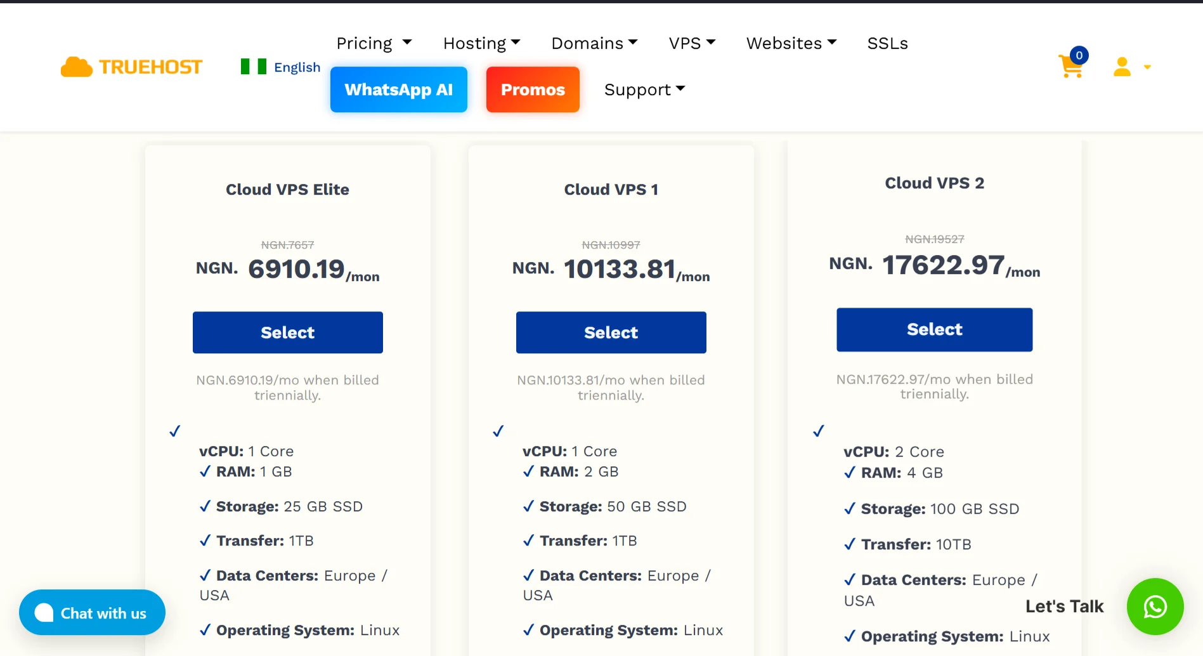This screenshot has height=656, width=1203.
Task: Open the SSLs menu item
Action: coord(887,43)
